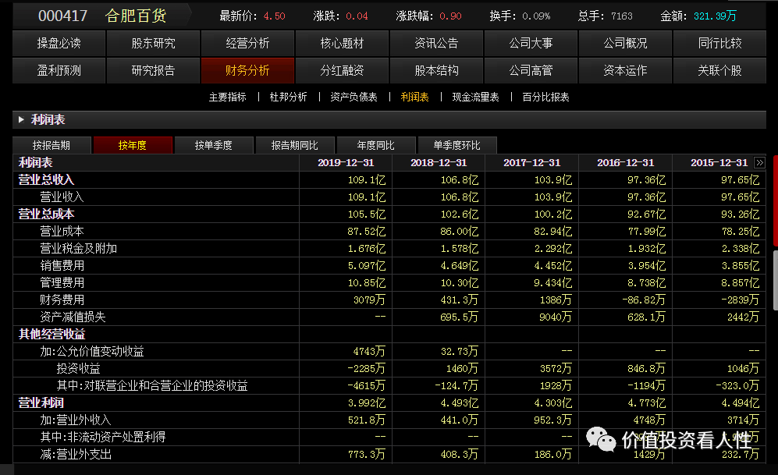The width and height of the screenshot is (778, 475).
Task: Select the 管理费用 row label
Action: point(62,282)
